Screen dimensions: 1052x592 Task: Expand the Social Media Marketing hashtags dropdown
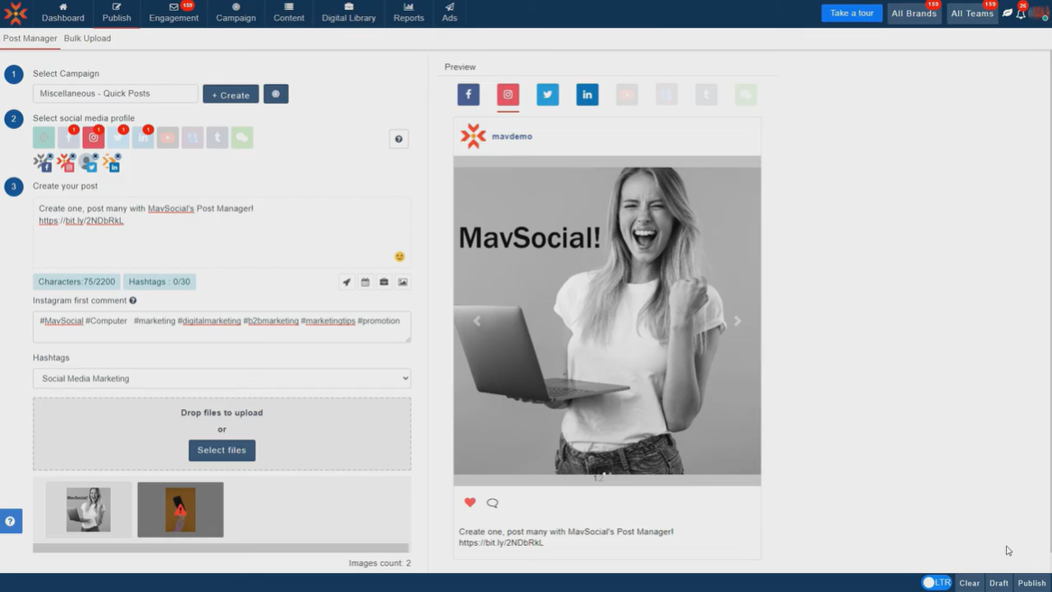coord(221,379)
